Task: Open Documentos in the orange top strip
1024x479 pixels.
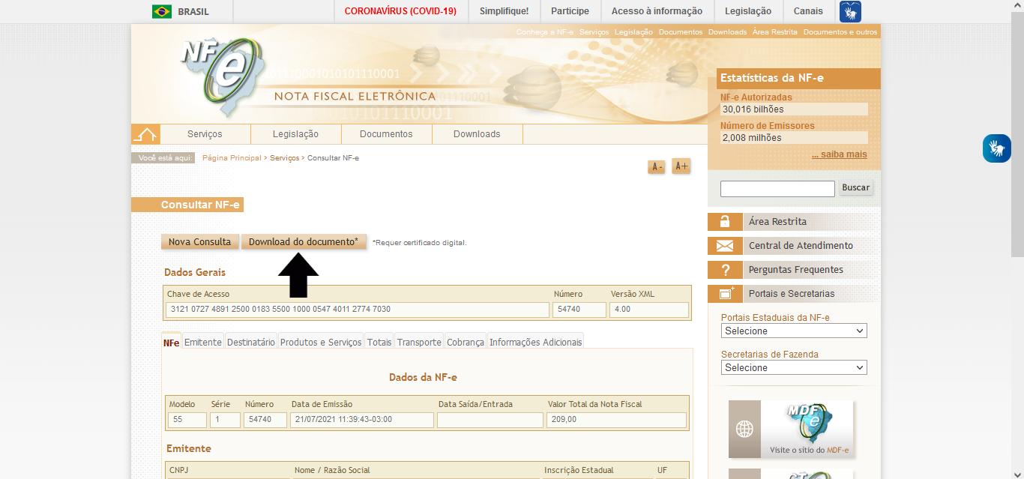Action: [x=681, y=32]
